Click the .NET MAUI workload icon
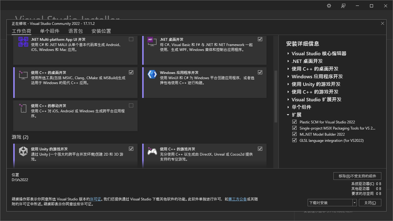 click(23, 42)
